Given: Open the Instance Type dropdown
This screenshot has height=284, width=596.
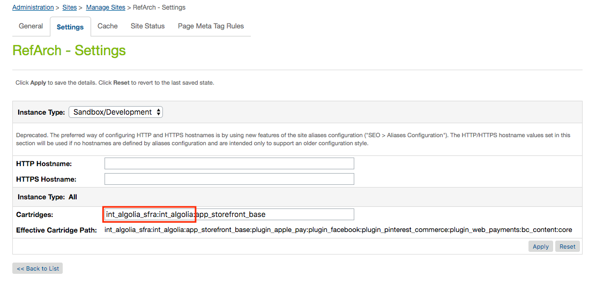Looking at the screenshot, I should coord(116,112).
